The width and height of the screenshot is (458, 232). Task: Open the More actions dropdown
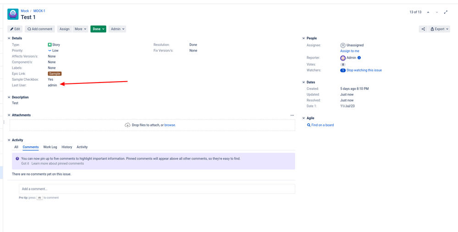[80, 29]
